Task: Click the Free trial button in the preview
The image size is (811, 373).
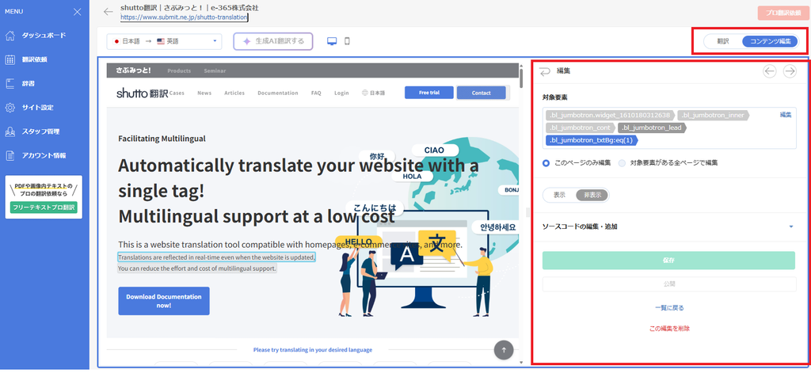Action: [428, 93]
